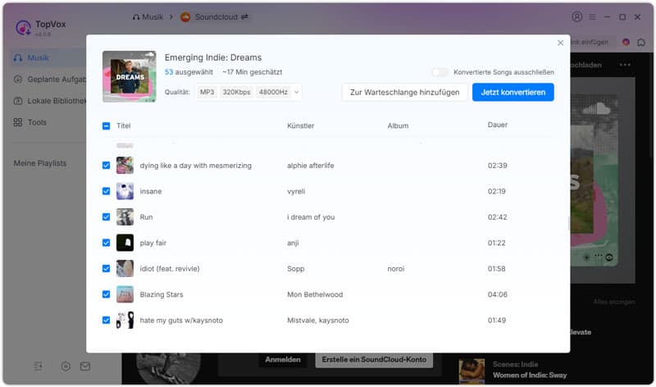Click Musik in the breadcrumb navigation
The image size is (656, 387).
[151, 16]
